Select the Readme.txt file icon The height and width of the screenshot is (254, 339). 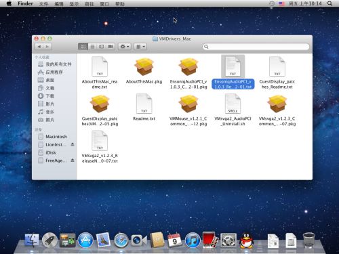[144, 104]
